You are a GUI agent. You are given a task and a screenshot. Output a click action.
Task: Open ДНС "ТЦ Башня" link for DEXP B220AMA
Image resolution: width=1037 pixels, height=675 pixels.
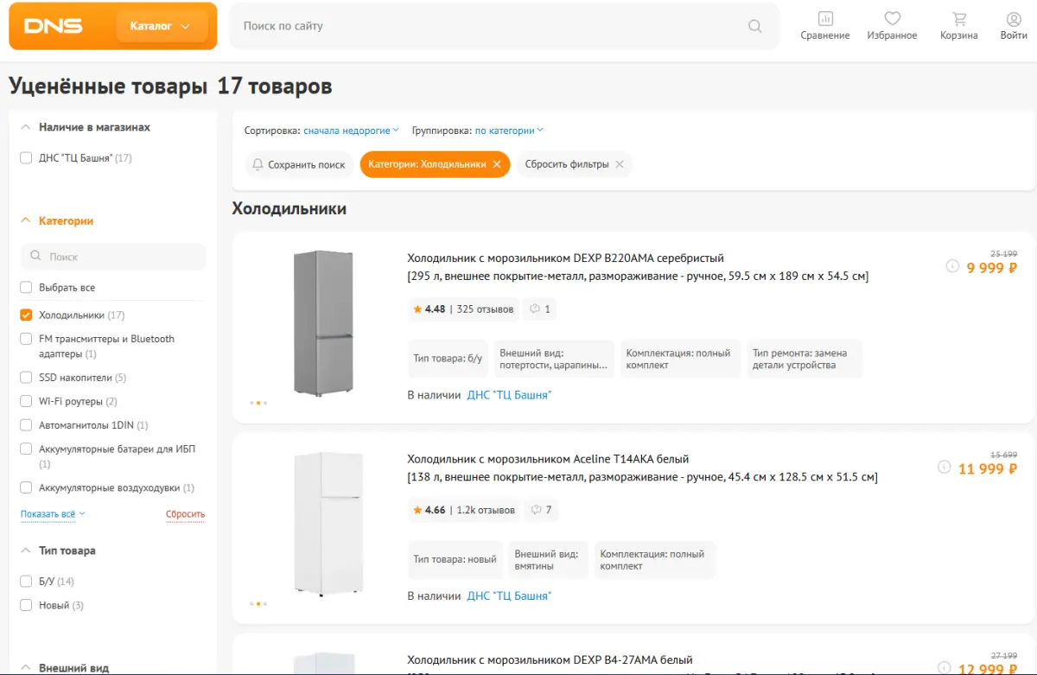click(509, 395)
